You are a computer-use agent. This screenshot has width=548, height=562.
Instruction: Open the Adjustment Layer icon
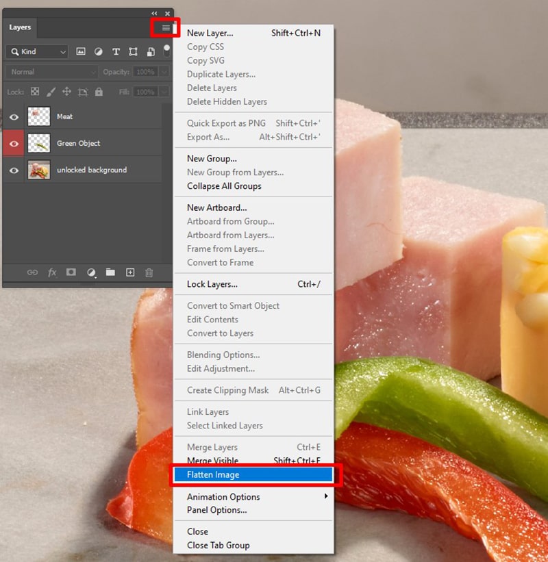click(90, 272)
